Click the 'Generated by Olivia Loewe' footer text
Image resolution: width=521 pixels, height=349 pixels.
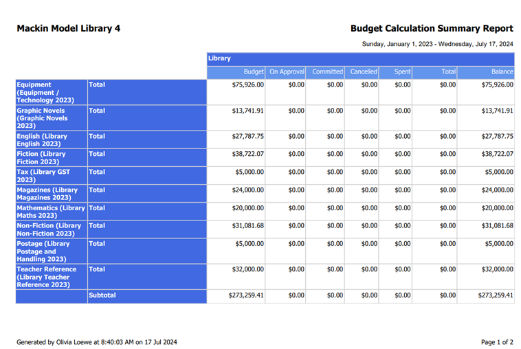click(97, 342)
